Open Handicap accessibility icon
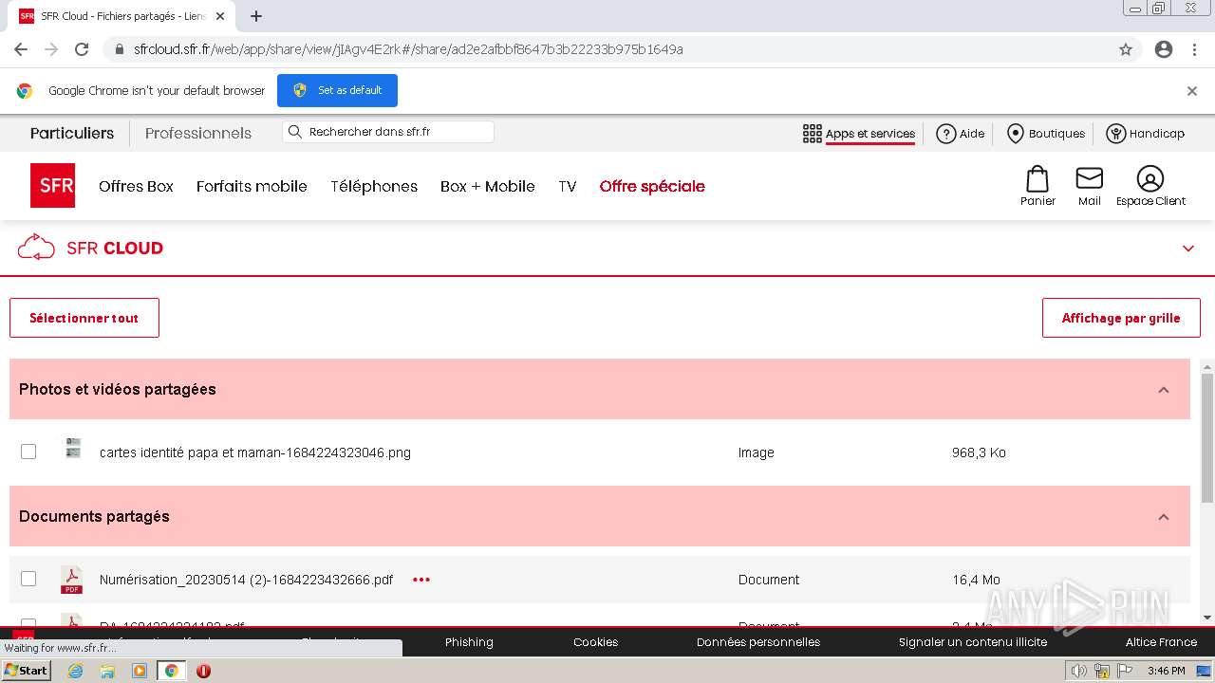Screen dimensions: 1215x683 pos(1116,134)
